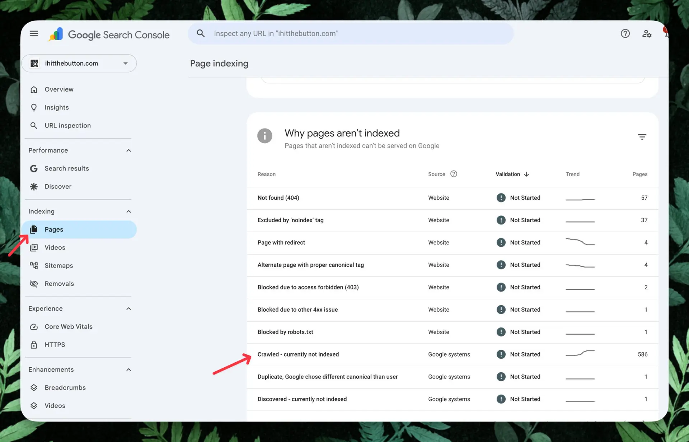Open Overview in the sidebar
The width and height of the screenshot is (689, 442).
79,89
